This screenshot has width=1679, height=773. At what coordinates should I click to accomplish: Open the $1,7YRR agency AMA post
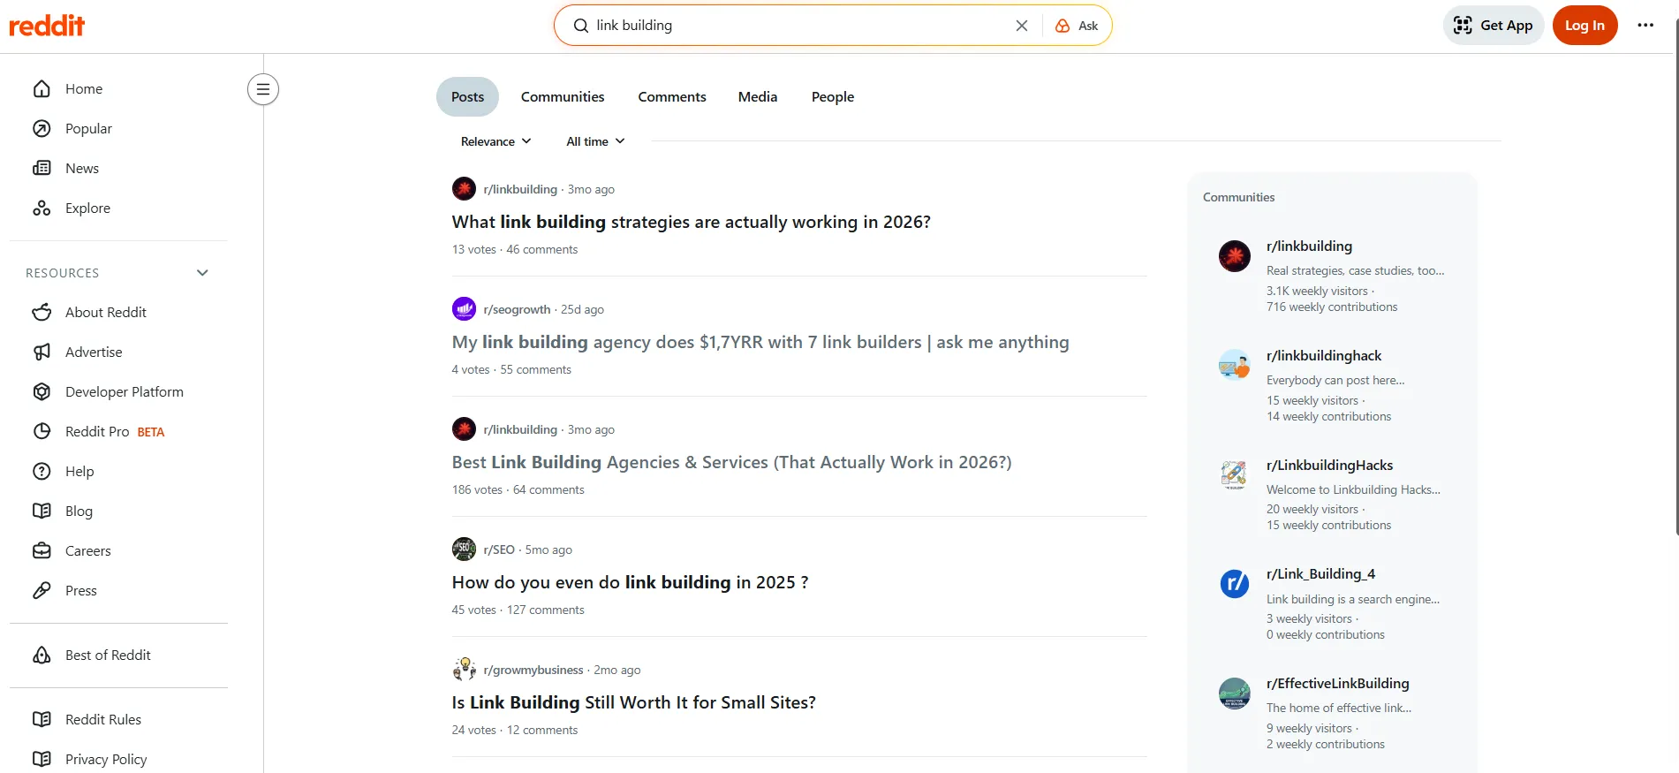[760, 343]
